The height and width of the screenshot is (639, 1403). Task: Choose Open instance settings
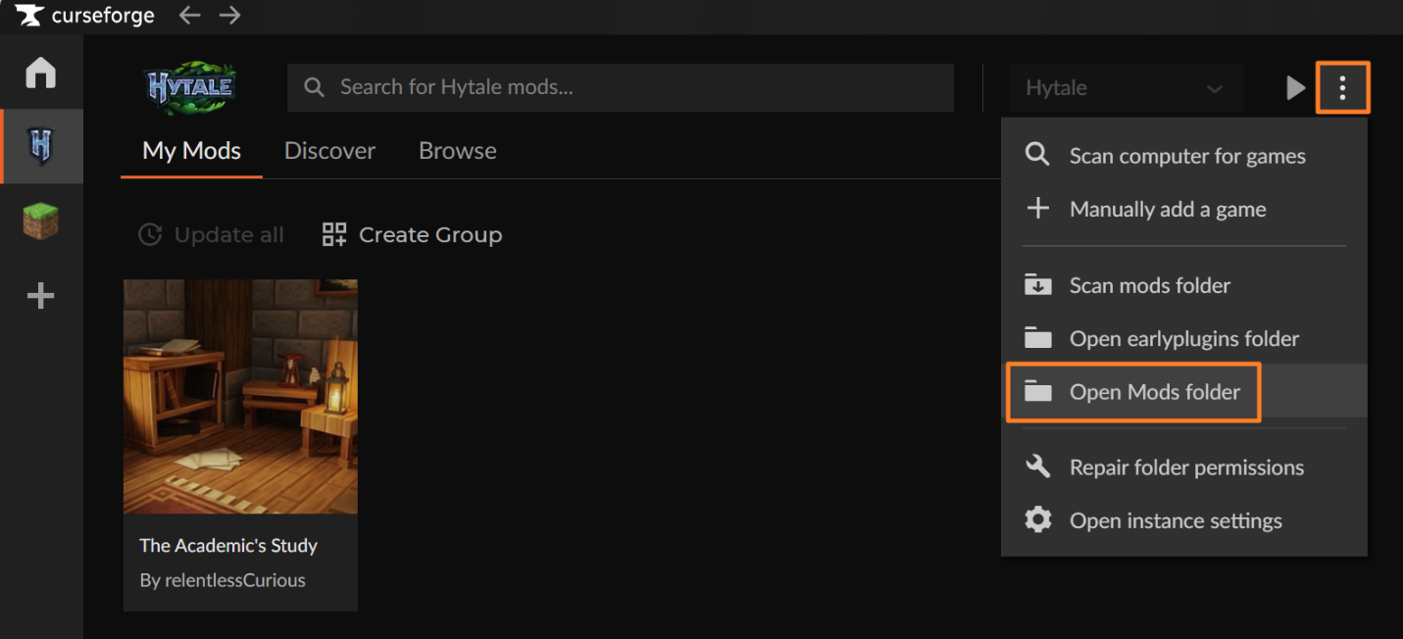[1184, 520]
